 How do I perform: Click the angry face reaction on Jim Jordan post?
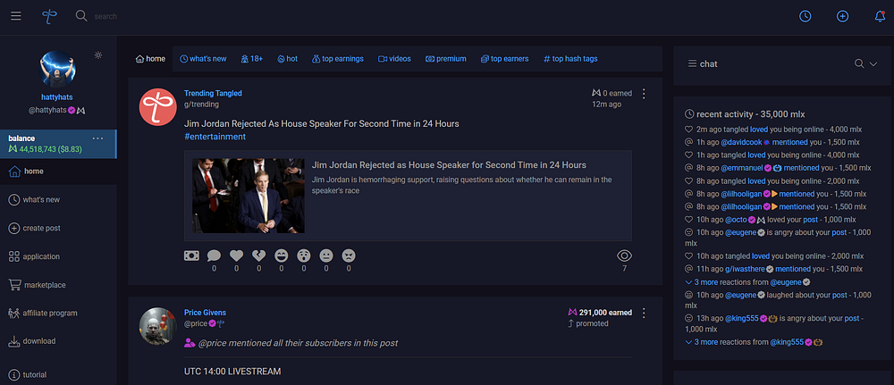pyautogui.click(x=349, y=255)
